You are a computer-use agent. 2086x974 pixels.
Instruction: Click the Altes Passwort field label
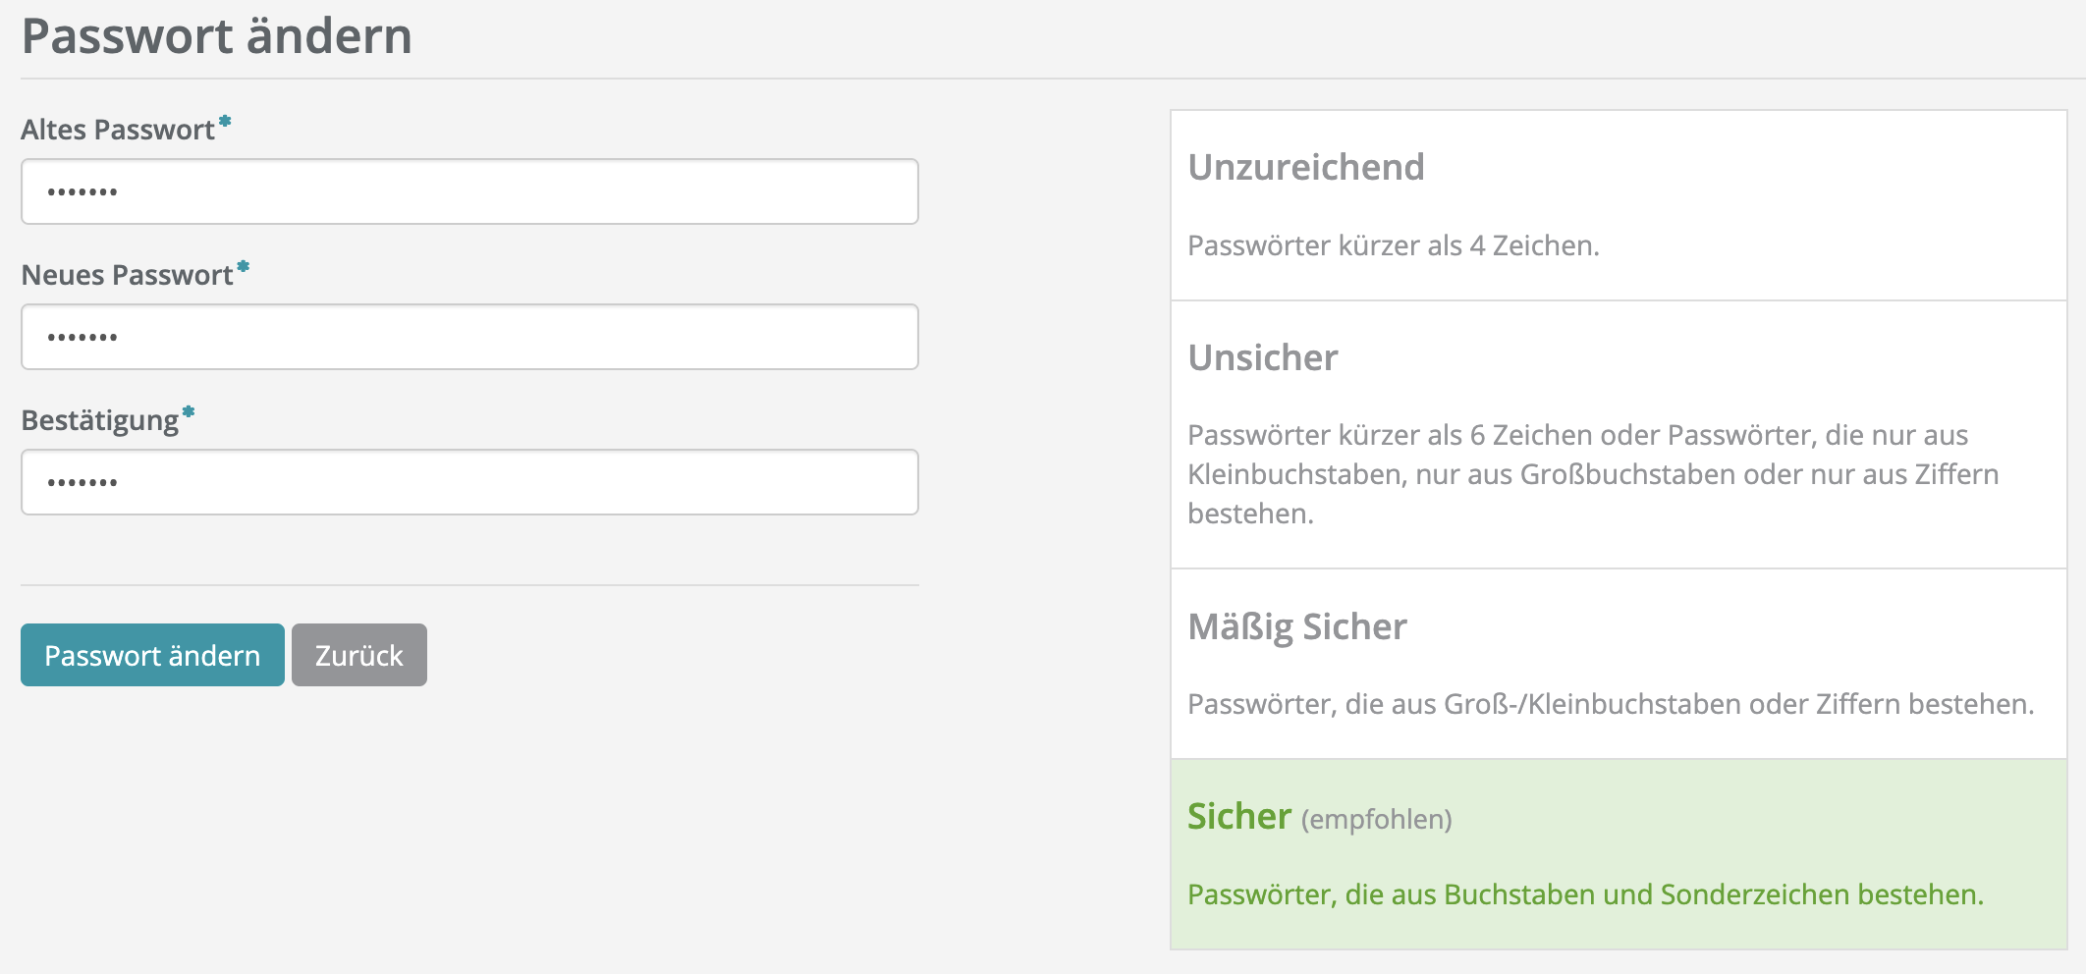click(x=118, y=130)
